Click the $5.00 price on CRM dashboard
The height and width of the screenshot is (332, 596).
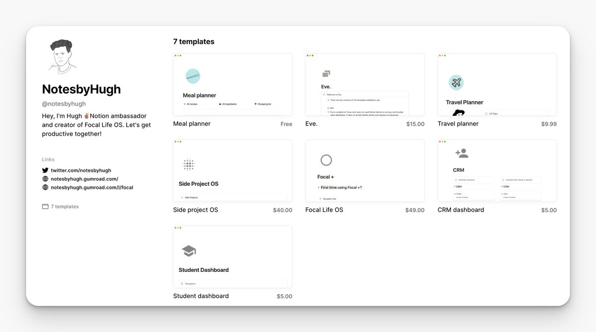pyautogui.click(x=549, y=210)
